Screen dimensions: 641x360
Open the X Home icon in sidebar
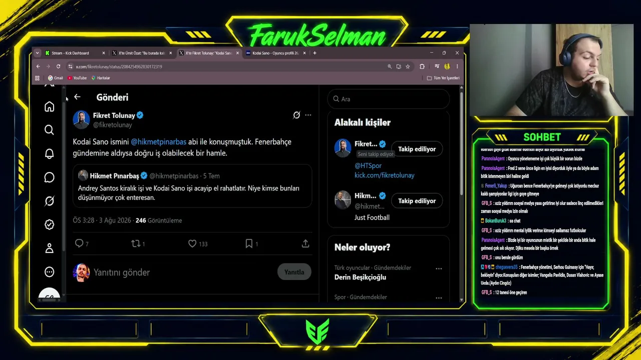coord(49,106)
